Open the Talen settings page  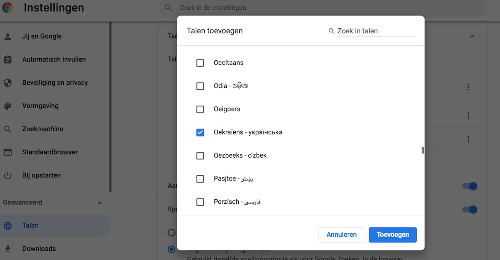point(30,225)
